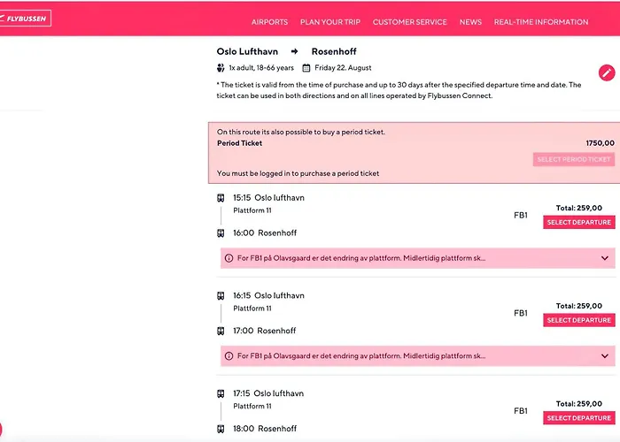Screen dimensions: 620x442
Task: Expand the notice chevron under the 16:15 departure
Action: [605, 356]
